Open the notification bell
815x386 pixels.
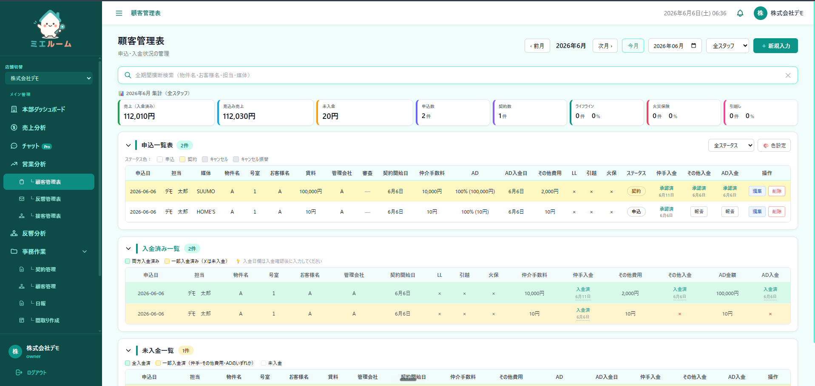(740, 13)
